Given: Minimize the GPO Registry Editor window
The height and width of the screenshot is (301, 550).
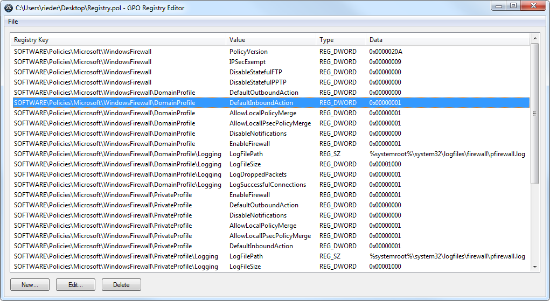Looking at the screenshot, I should [x=498, y=6].
